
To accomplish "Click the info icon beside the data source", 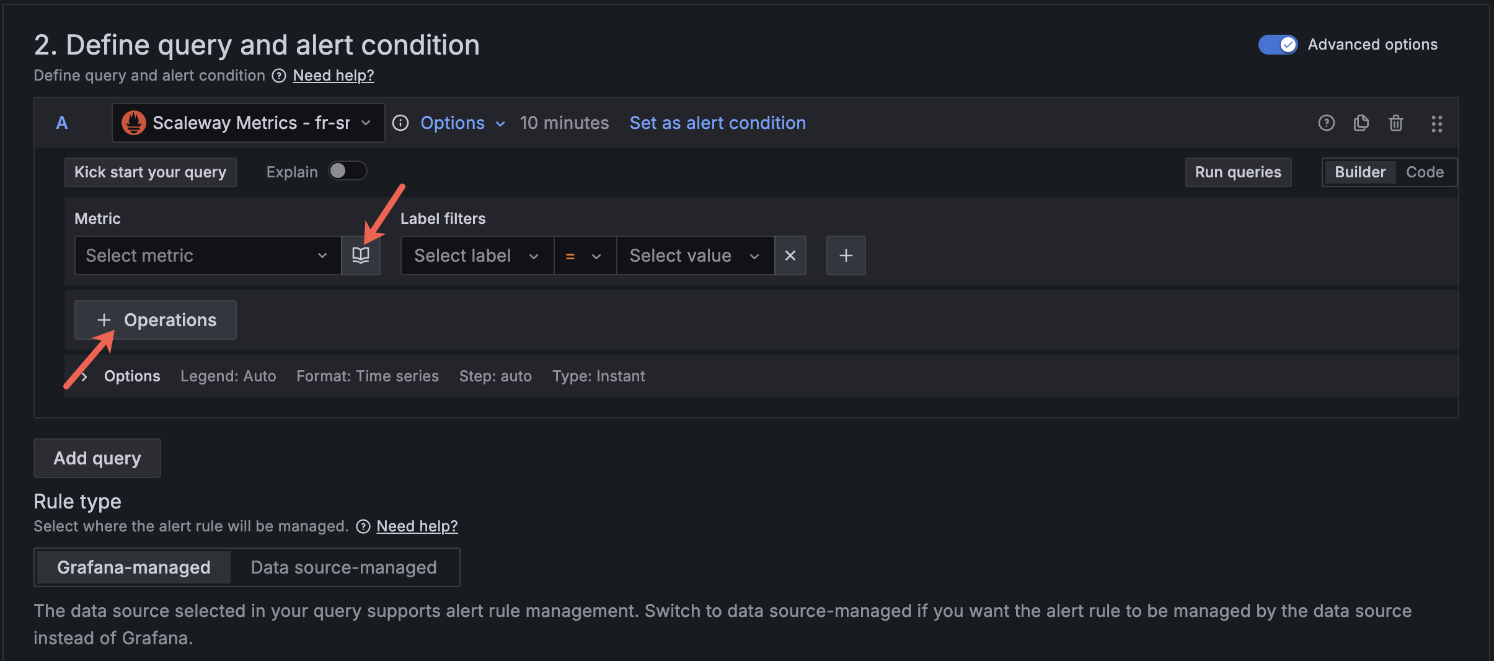I will 401,123.
